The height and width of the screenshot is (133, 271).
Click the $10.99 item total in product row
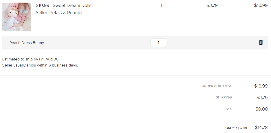[x=261, y=5]
